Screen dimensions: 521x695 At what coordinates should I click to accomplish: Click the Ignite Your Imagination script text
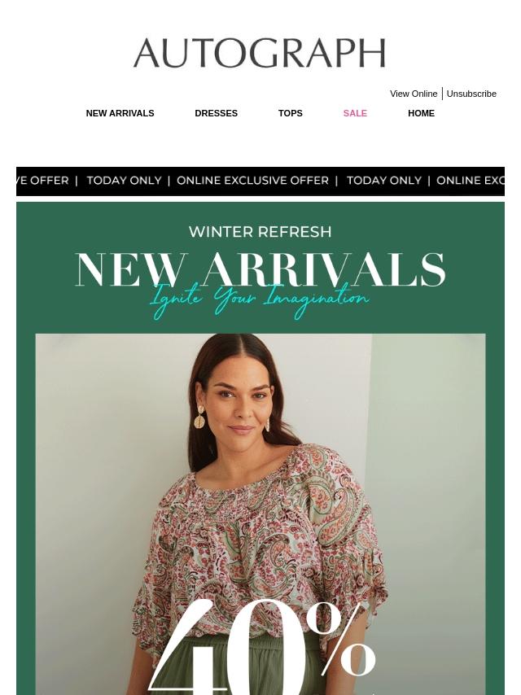pyautogui.click(x=260, y=299)
